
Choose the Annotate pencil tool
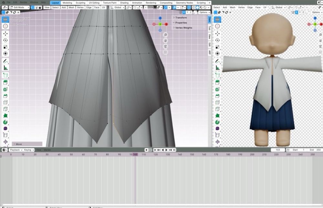click(5, 61)
